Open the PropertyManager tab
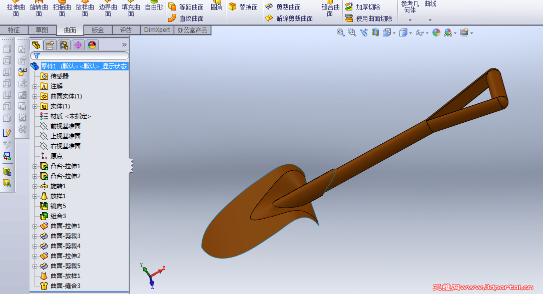The height and width of the screenshot is (294, 543). pos(50,45)
